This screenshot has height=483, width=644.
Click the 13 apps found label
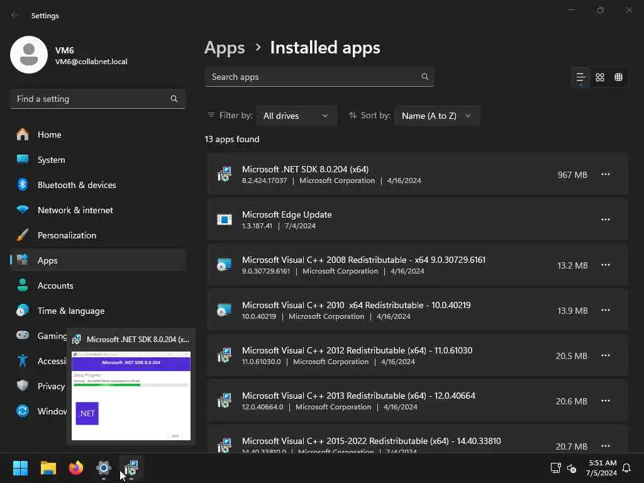pyautogui.click(x=232, y=139)
